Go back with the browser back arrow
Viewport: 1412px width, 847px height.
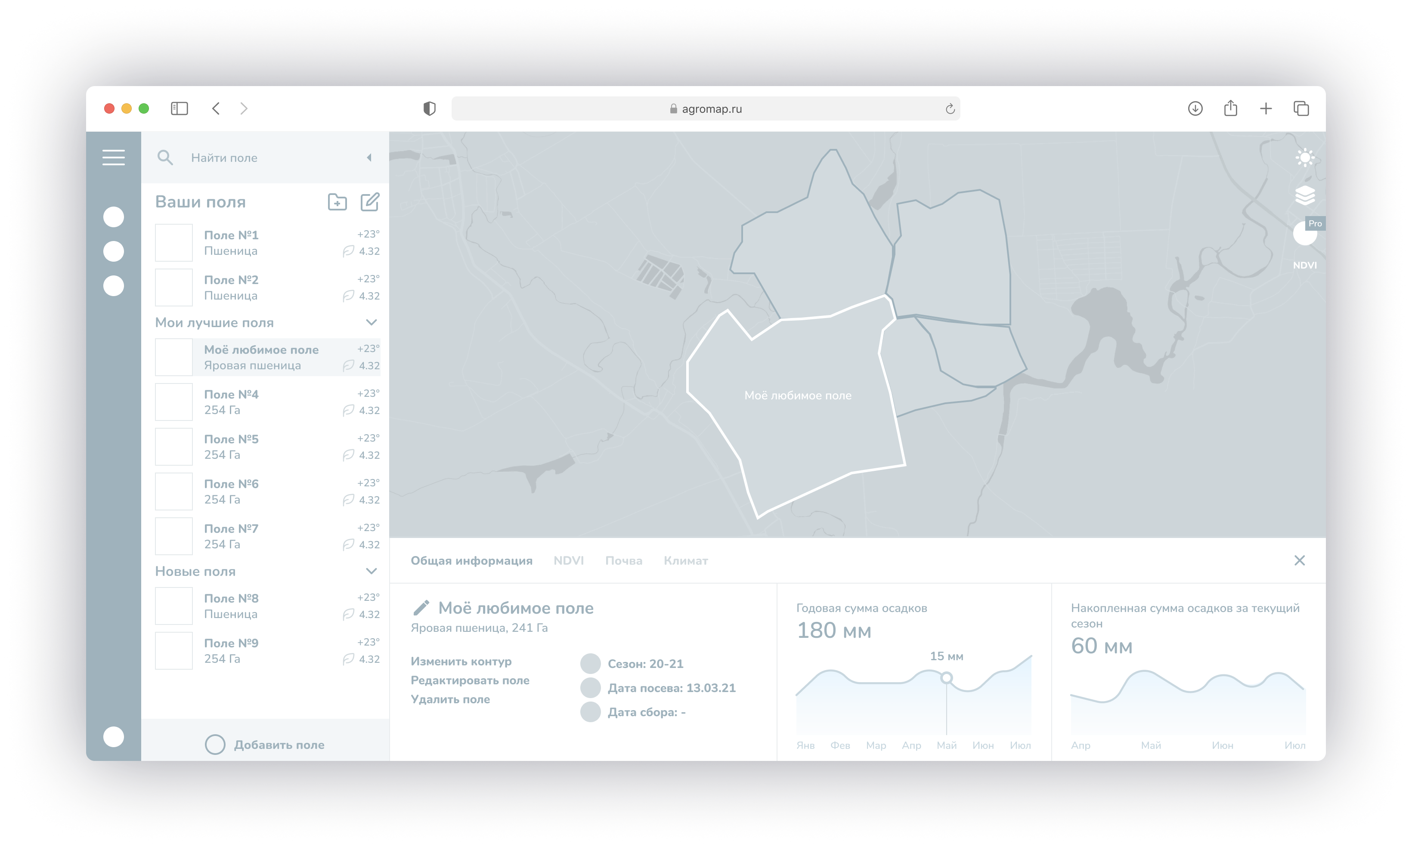click(x=216, y=108)
